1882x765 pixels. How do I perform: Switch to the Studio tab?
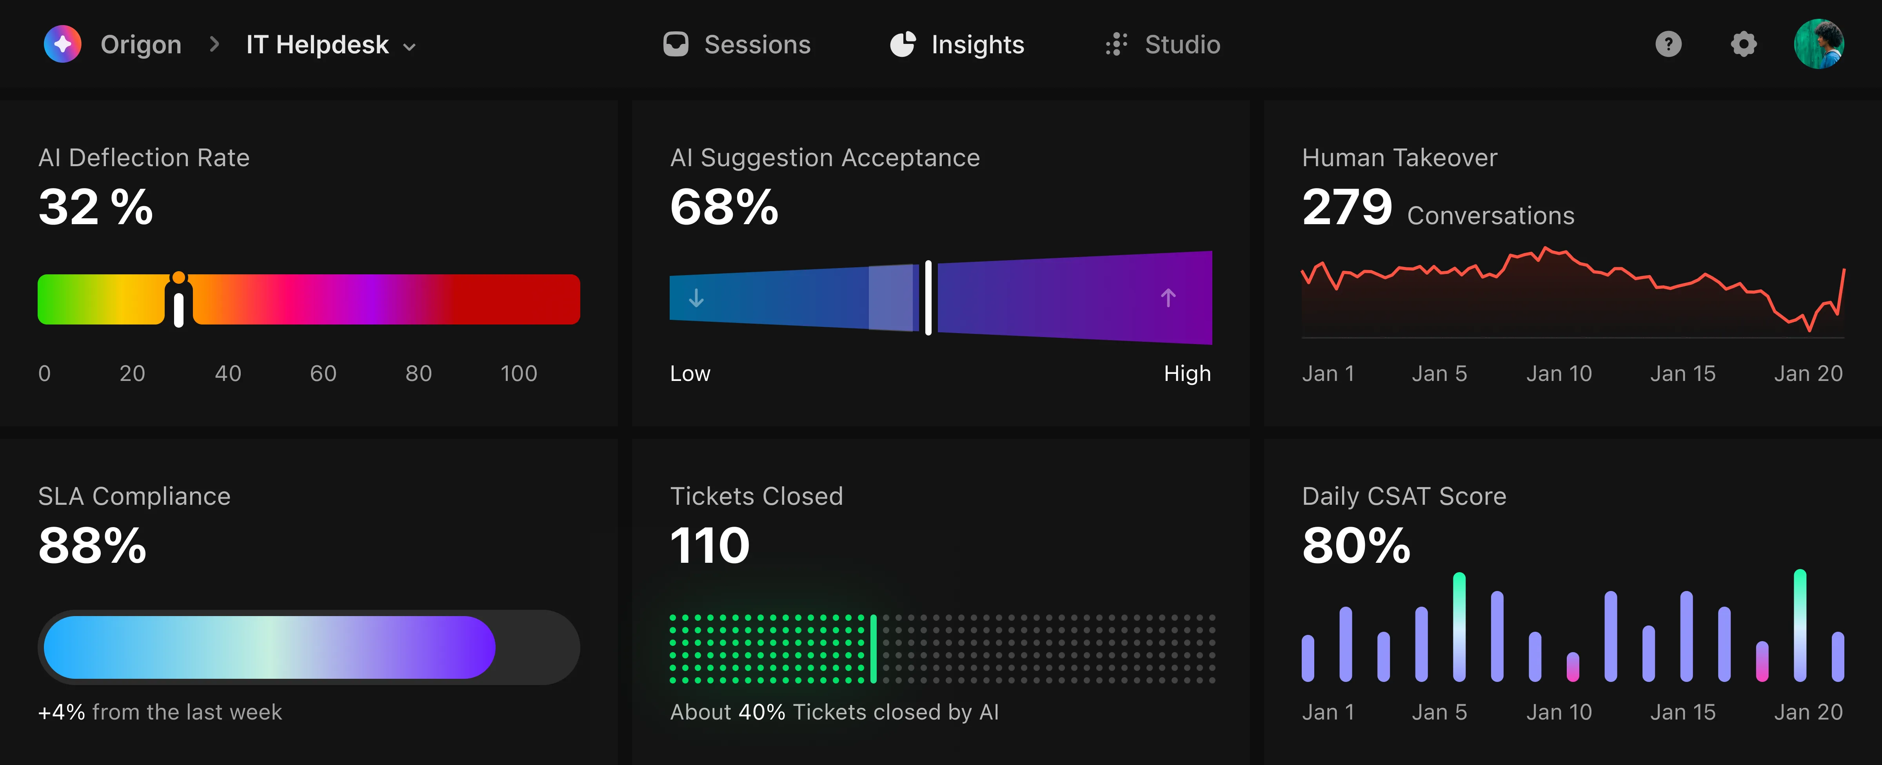pos(1182,44)
